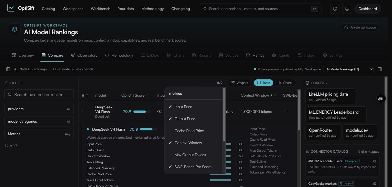
Task: Open the ML.ENERGY Leaderboard source
Action: click(336, 114)
